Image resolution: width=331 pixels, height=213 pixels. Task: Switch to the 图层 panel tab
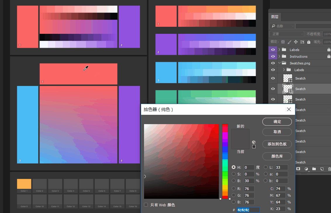point(275,17)
